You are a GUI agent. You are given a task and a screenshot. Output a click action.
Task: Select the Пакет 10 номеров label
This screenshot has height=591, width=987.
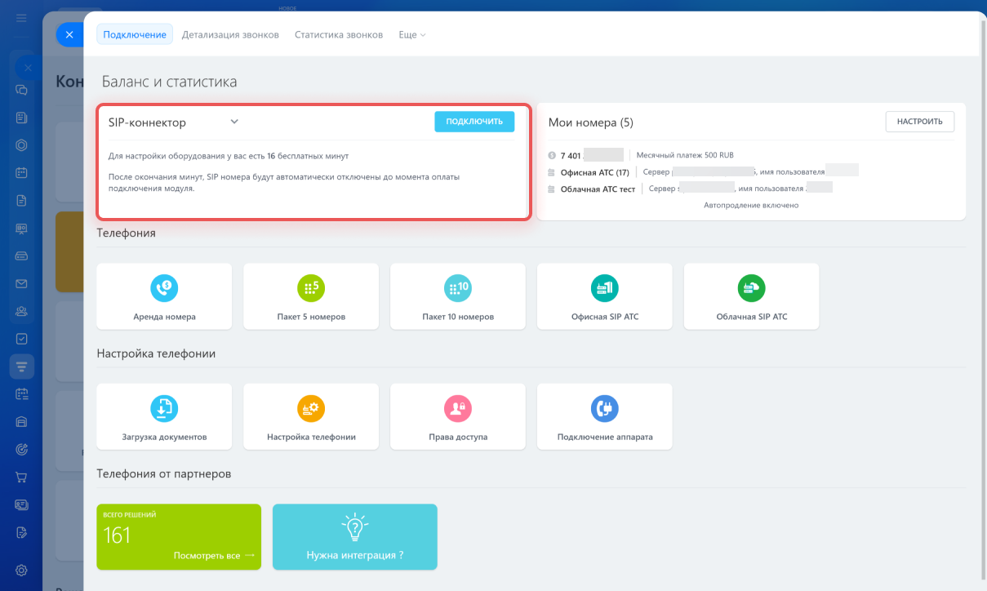coord(458,317)
